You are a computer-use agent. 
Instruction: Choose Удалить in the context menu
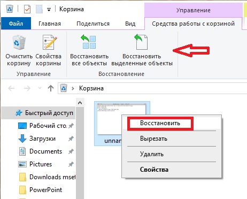(171, 154)
